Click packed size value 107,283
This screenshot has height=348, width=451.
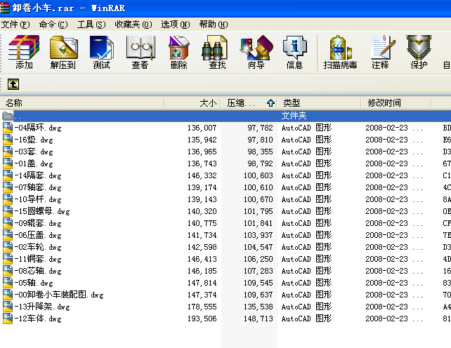259,271
